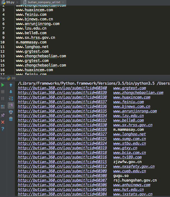Open link ending with cid=60340

tap(62, 88)
